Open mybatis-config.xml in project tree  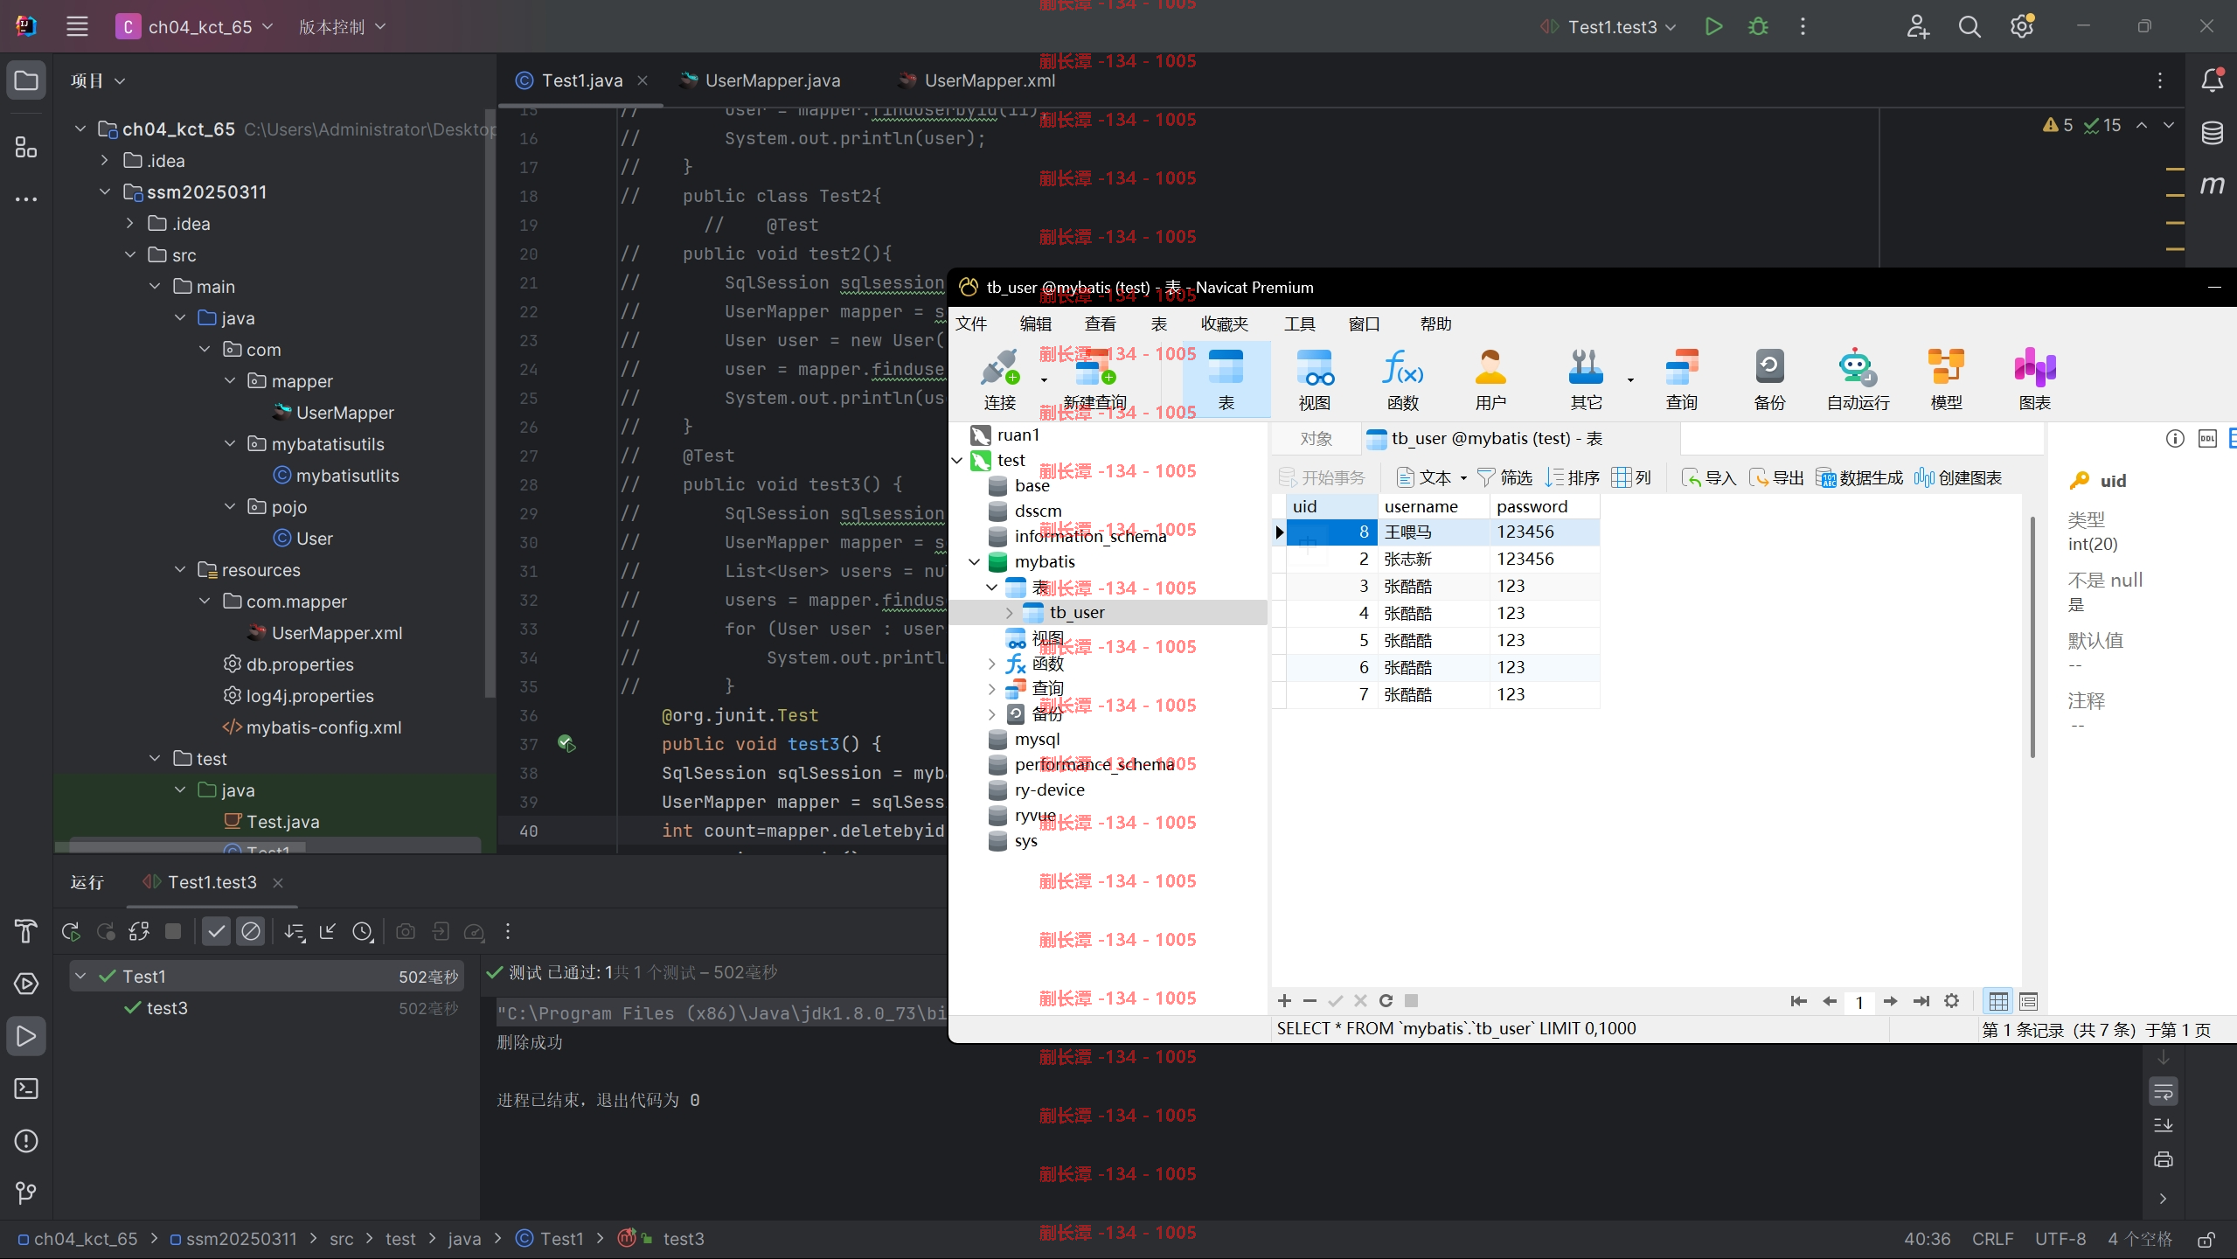312,727
